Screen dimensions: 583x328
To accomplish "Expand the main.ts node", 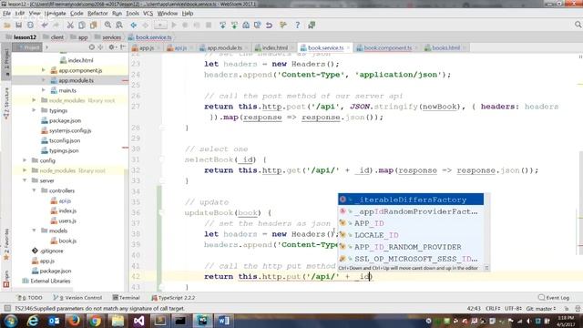I will 43,90.
